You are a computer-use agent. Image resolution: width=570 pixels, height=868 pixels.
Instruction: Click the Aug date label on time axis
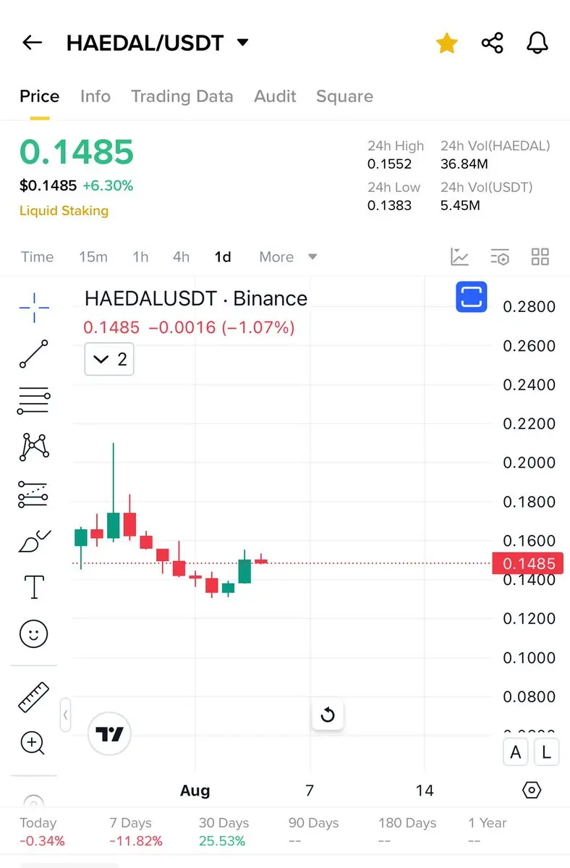[195, 791]
